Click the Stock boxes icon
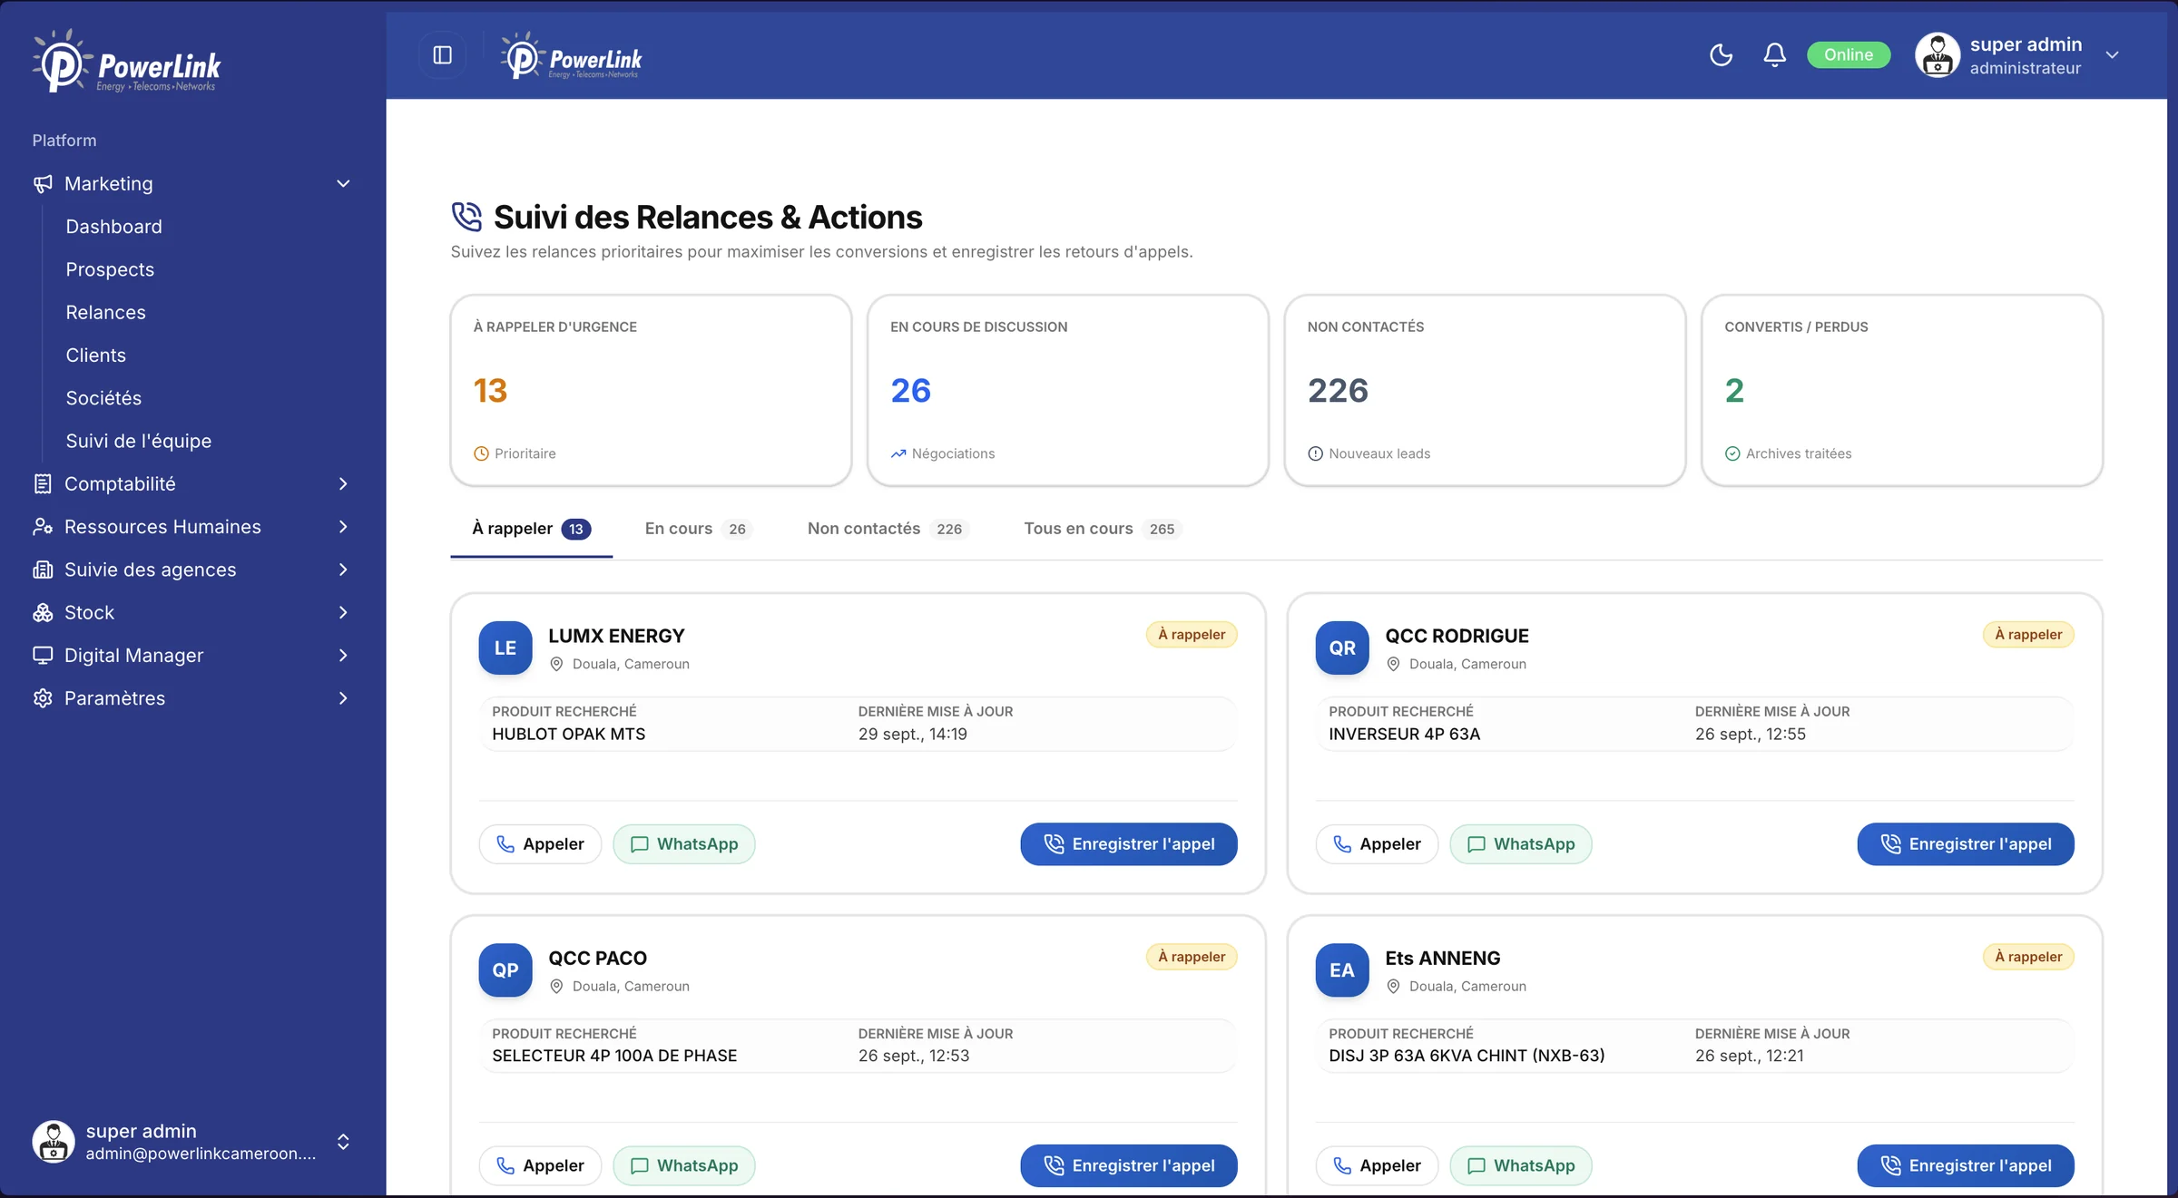The image size is (2178, 1198). coord(43,613)
